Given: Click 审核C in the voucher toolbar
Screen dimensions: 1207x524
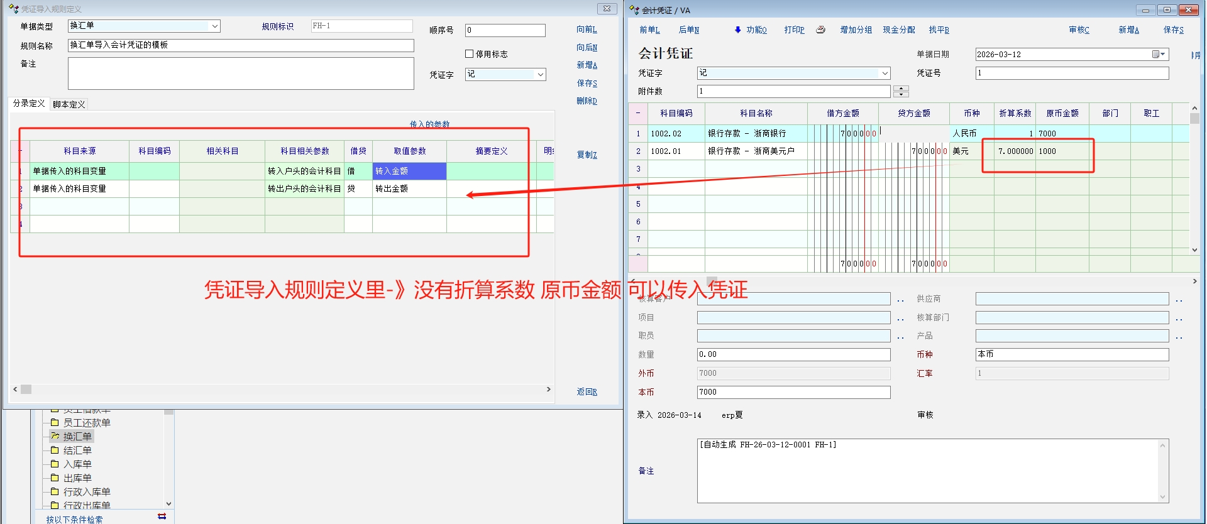Looking at the screenshot, I should coord(1079,30).
